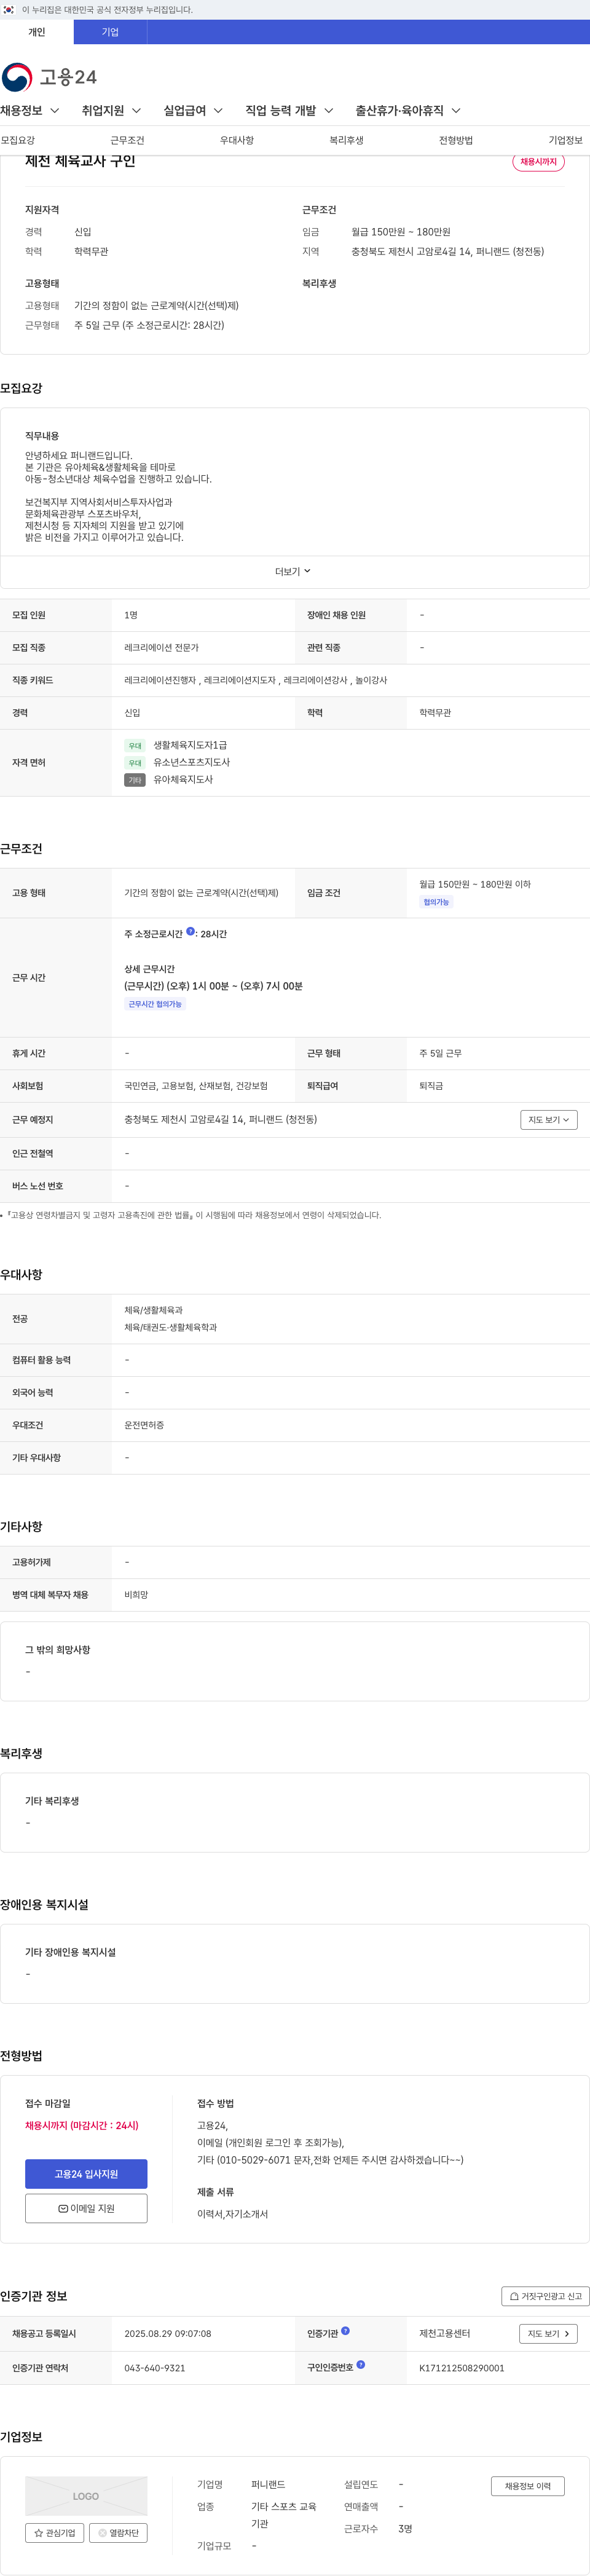Open the 채용정보 menu
The image size is (590, 2576).
click(30, 110)
